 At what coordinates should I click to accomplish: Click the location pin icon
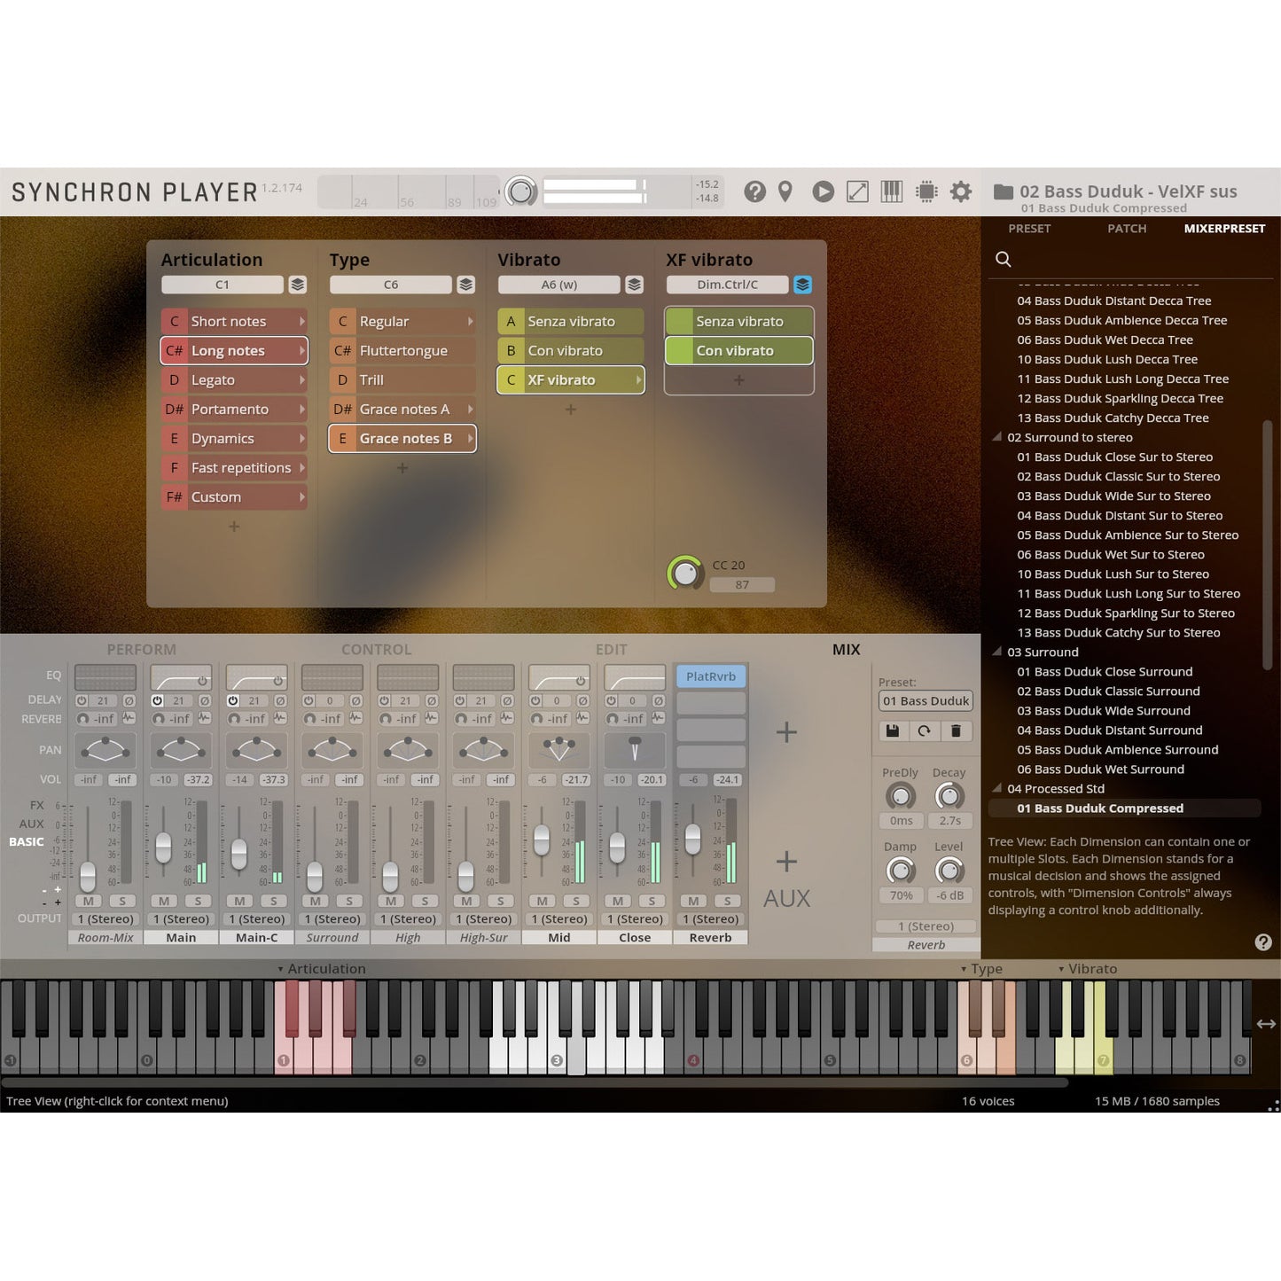click(785, 191)
